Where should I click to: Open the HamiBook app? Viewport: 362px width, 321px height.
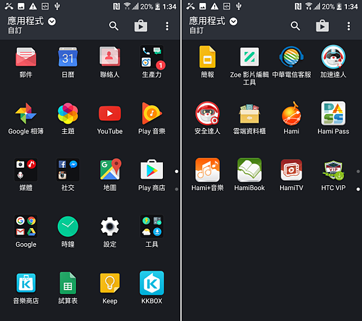249,170
